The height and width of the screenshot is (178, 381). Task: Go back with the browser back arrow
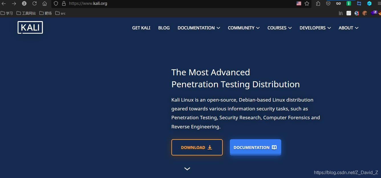4,3
